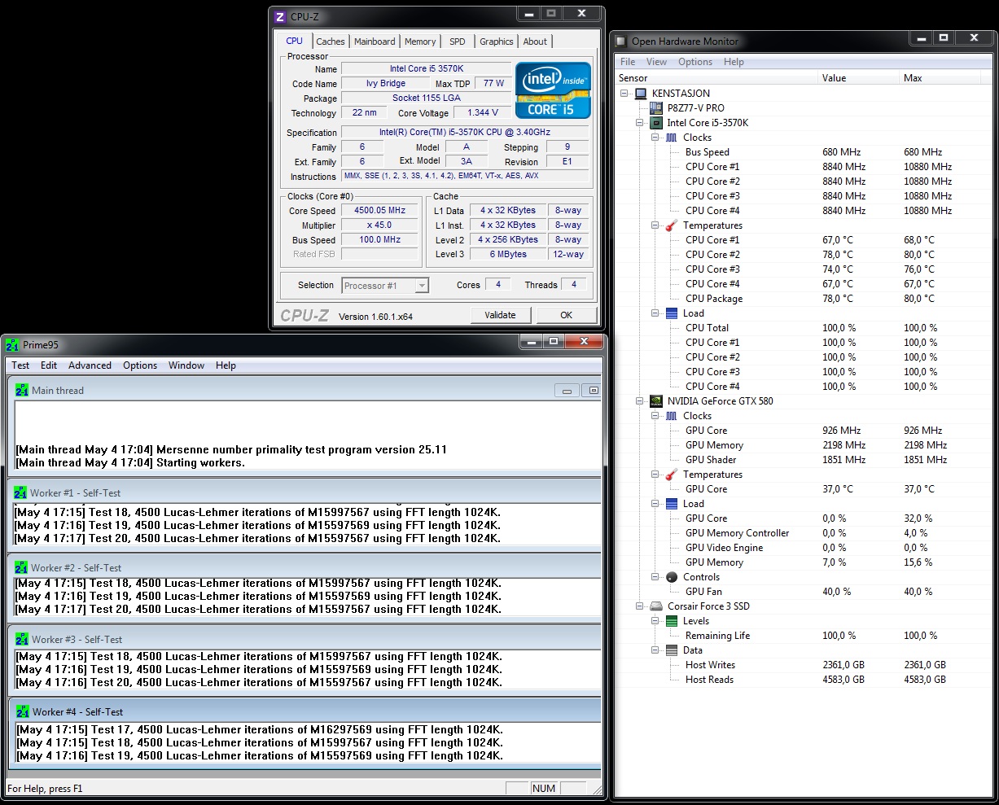
Task: Click the Core Voltage value field
Action: pos(484,113)
